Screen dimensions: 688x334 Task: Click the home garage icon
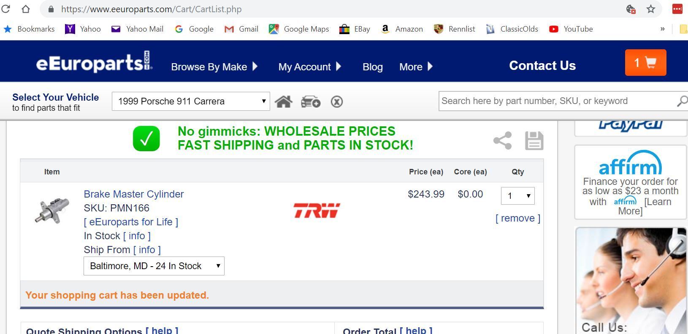[x=283, y=102]
